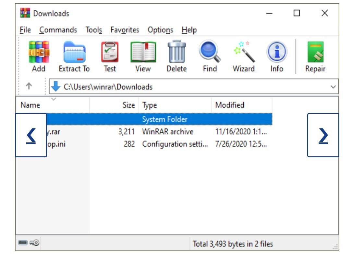Screen dimensions: 352x255
Task: Open the Favorites menu
Action: pos(125,30)
